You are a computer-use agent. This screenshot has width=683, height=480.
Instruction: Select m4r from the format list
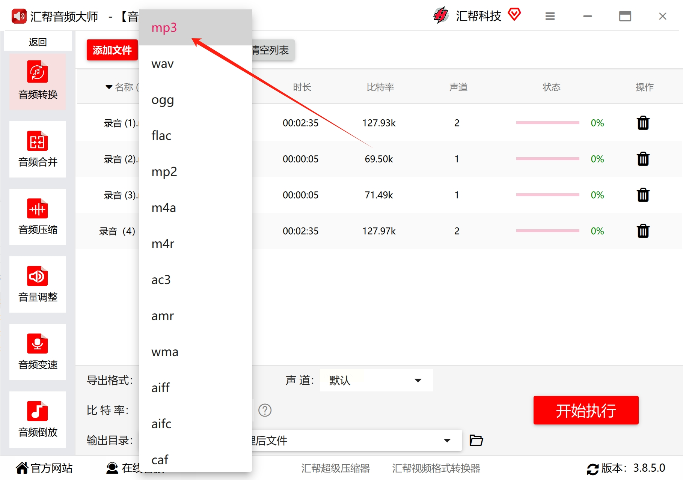tap(195, 244)
